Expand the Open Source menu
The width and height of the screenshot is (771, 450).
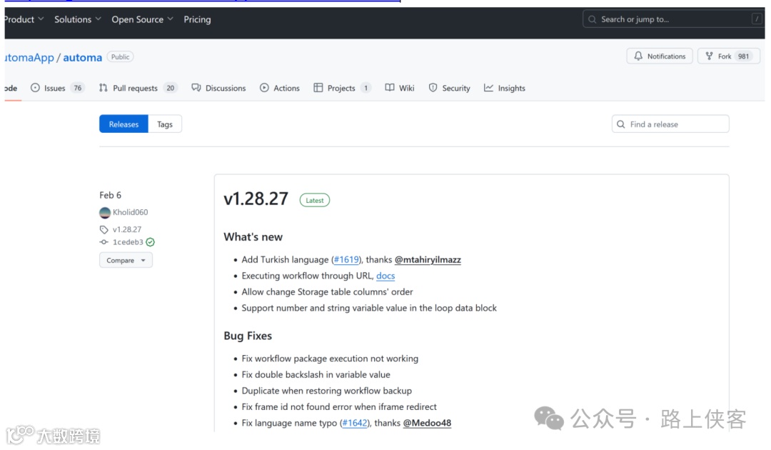[x=142, y=19]
